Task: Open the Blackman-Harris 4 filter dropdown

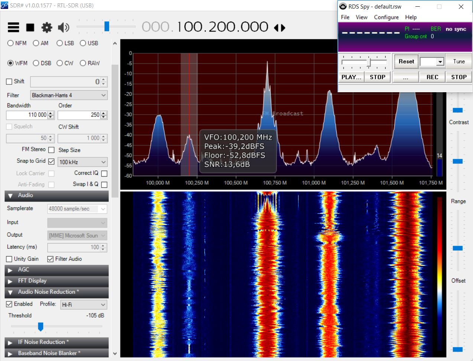Action: [69, 95]
